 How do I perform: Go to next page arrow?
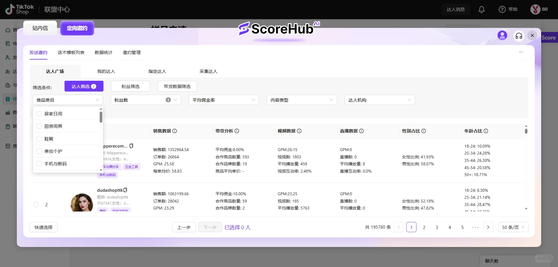pyautogui.click(x=488, y=227)
